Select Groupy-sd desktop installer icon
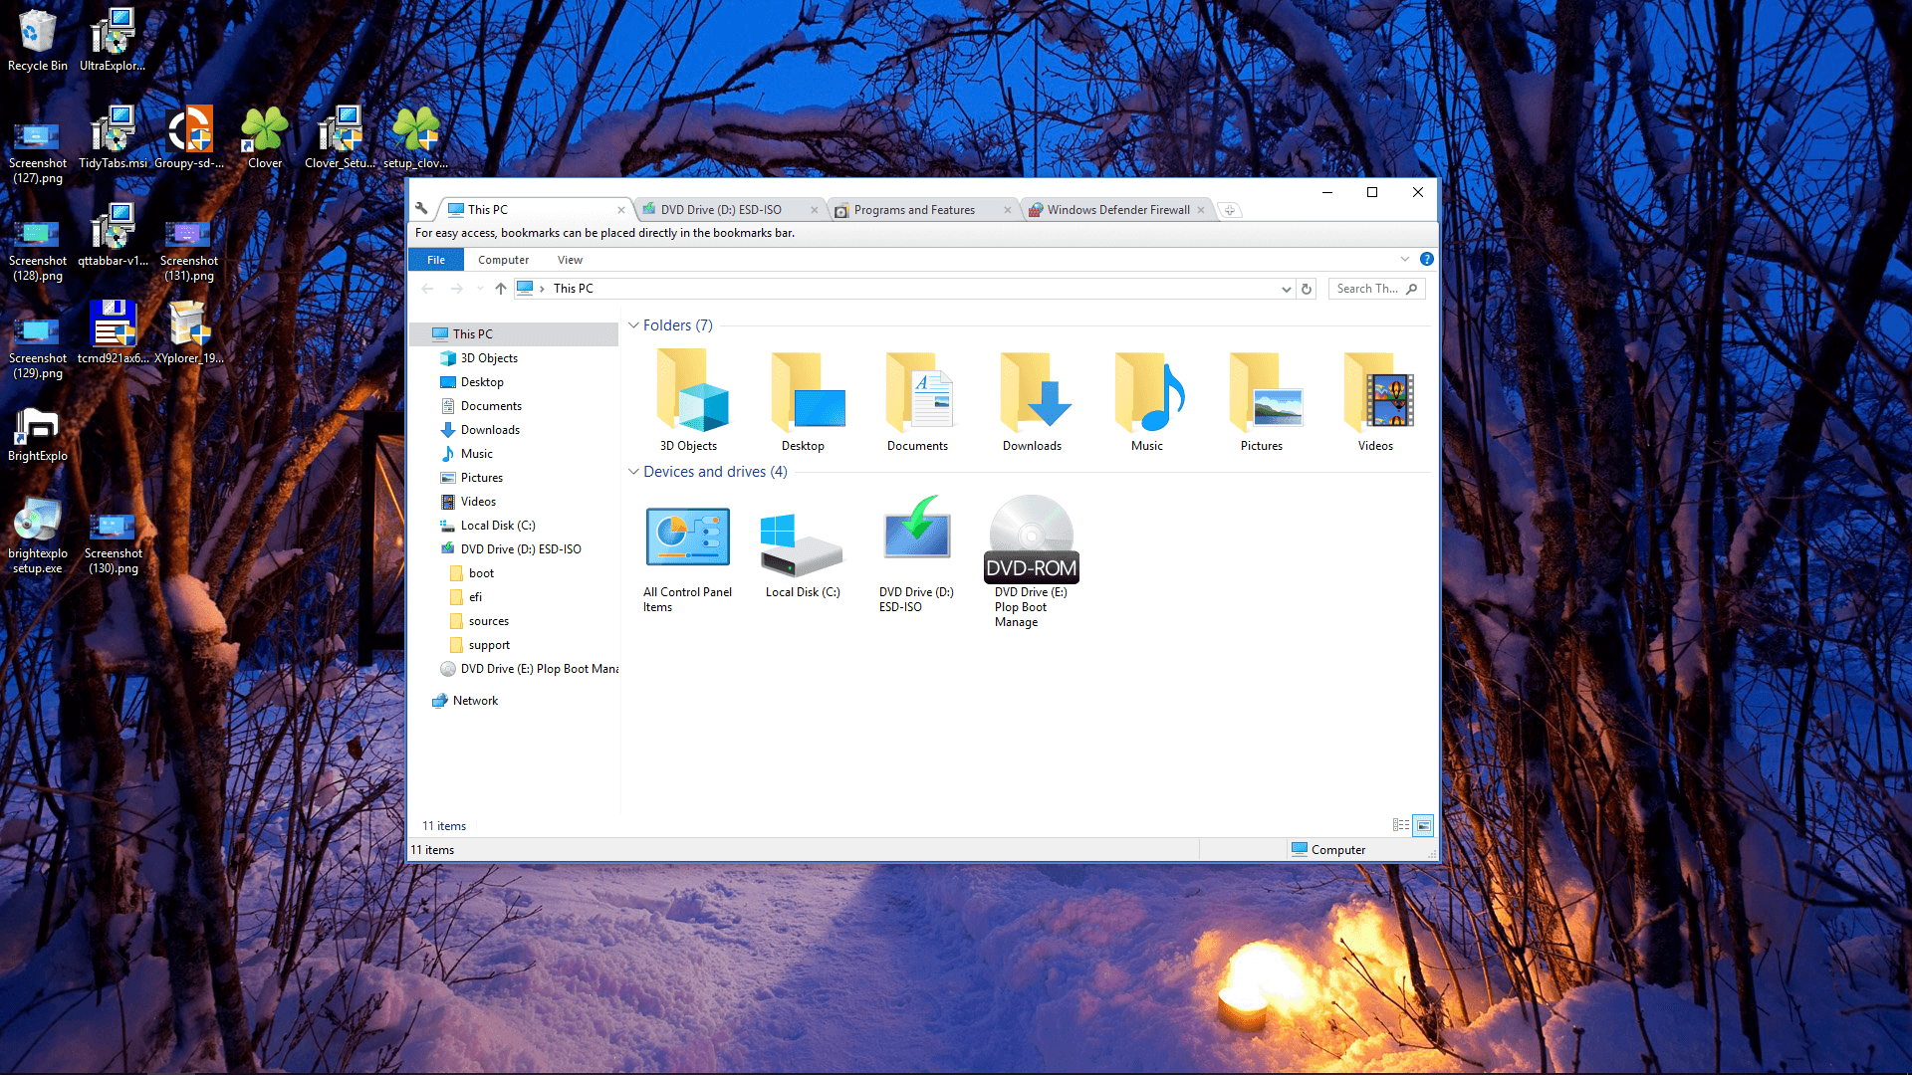The image size is (1912, 1075). pos(189,138)
